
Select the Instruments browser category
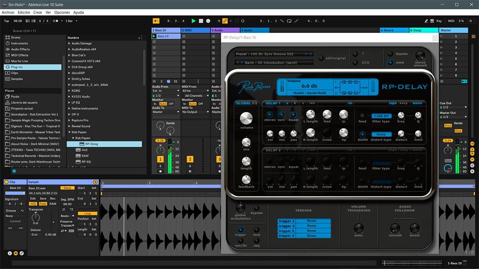33,43
